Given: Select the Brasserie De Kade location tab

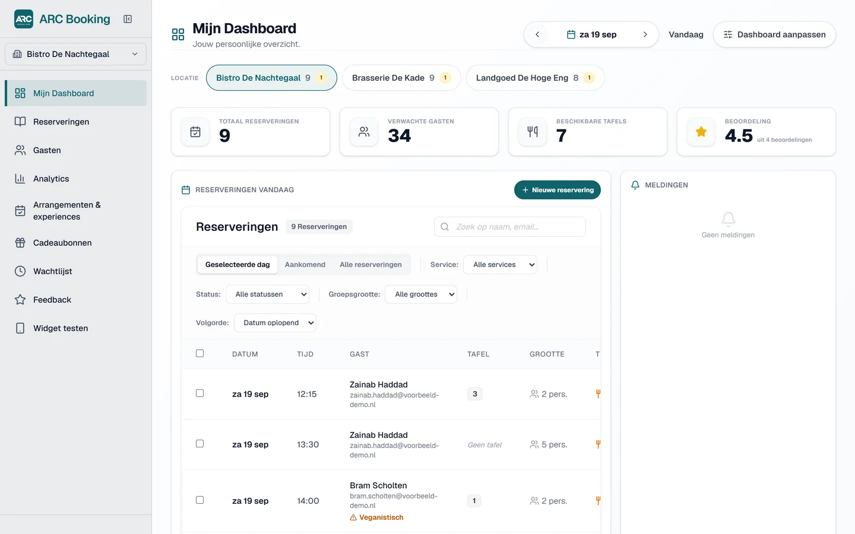Looking at the screenshot, I should (x=401, y=78).
